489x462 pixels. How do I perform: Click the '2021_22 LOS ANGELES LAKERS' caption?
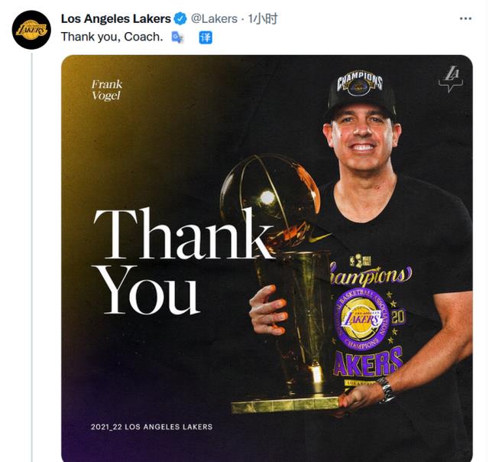coord(151,427)
